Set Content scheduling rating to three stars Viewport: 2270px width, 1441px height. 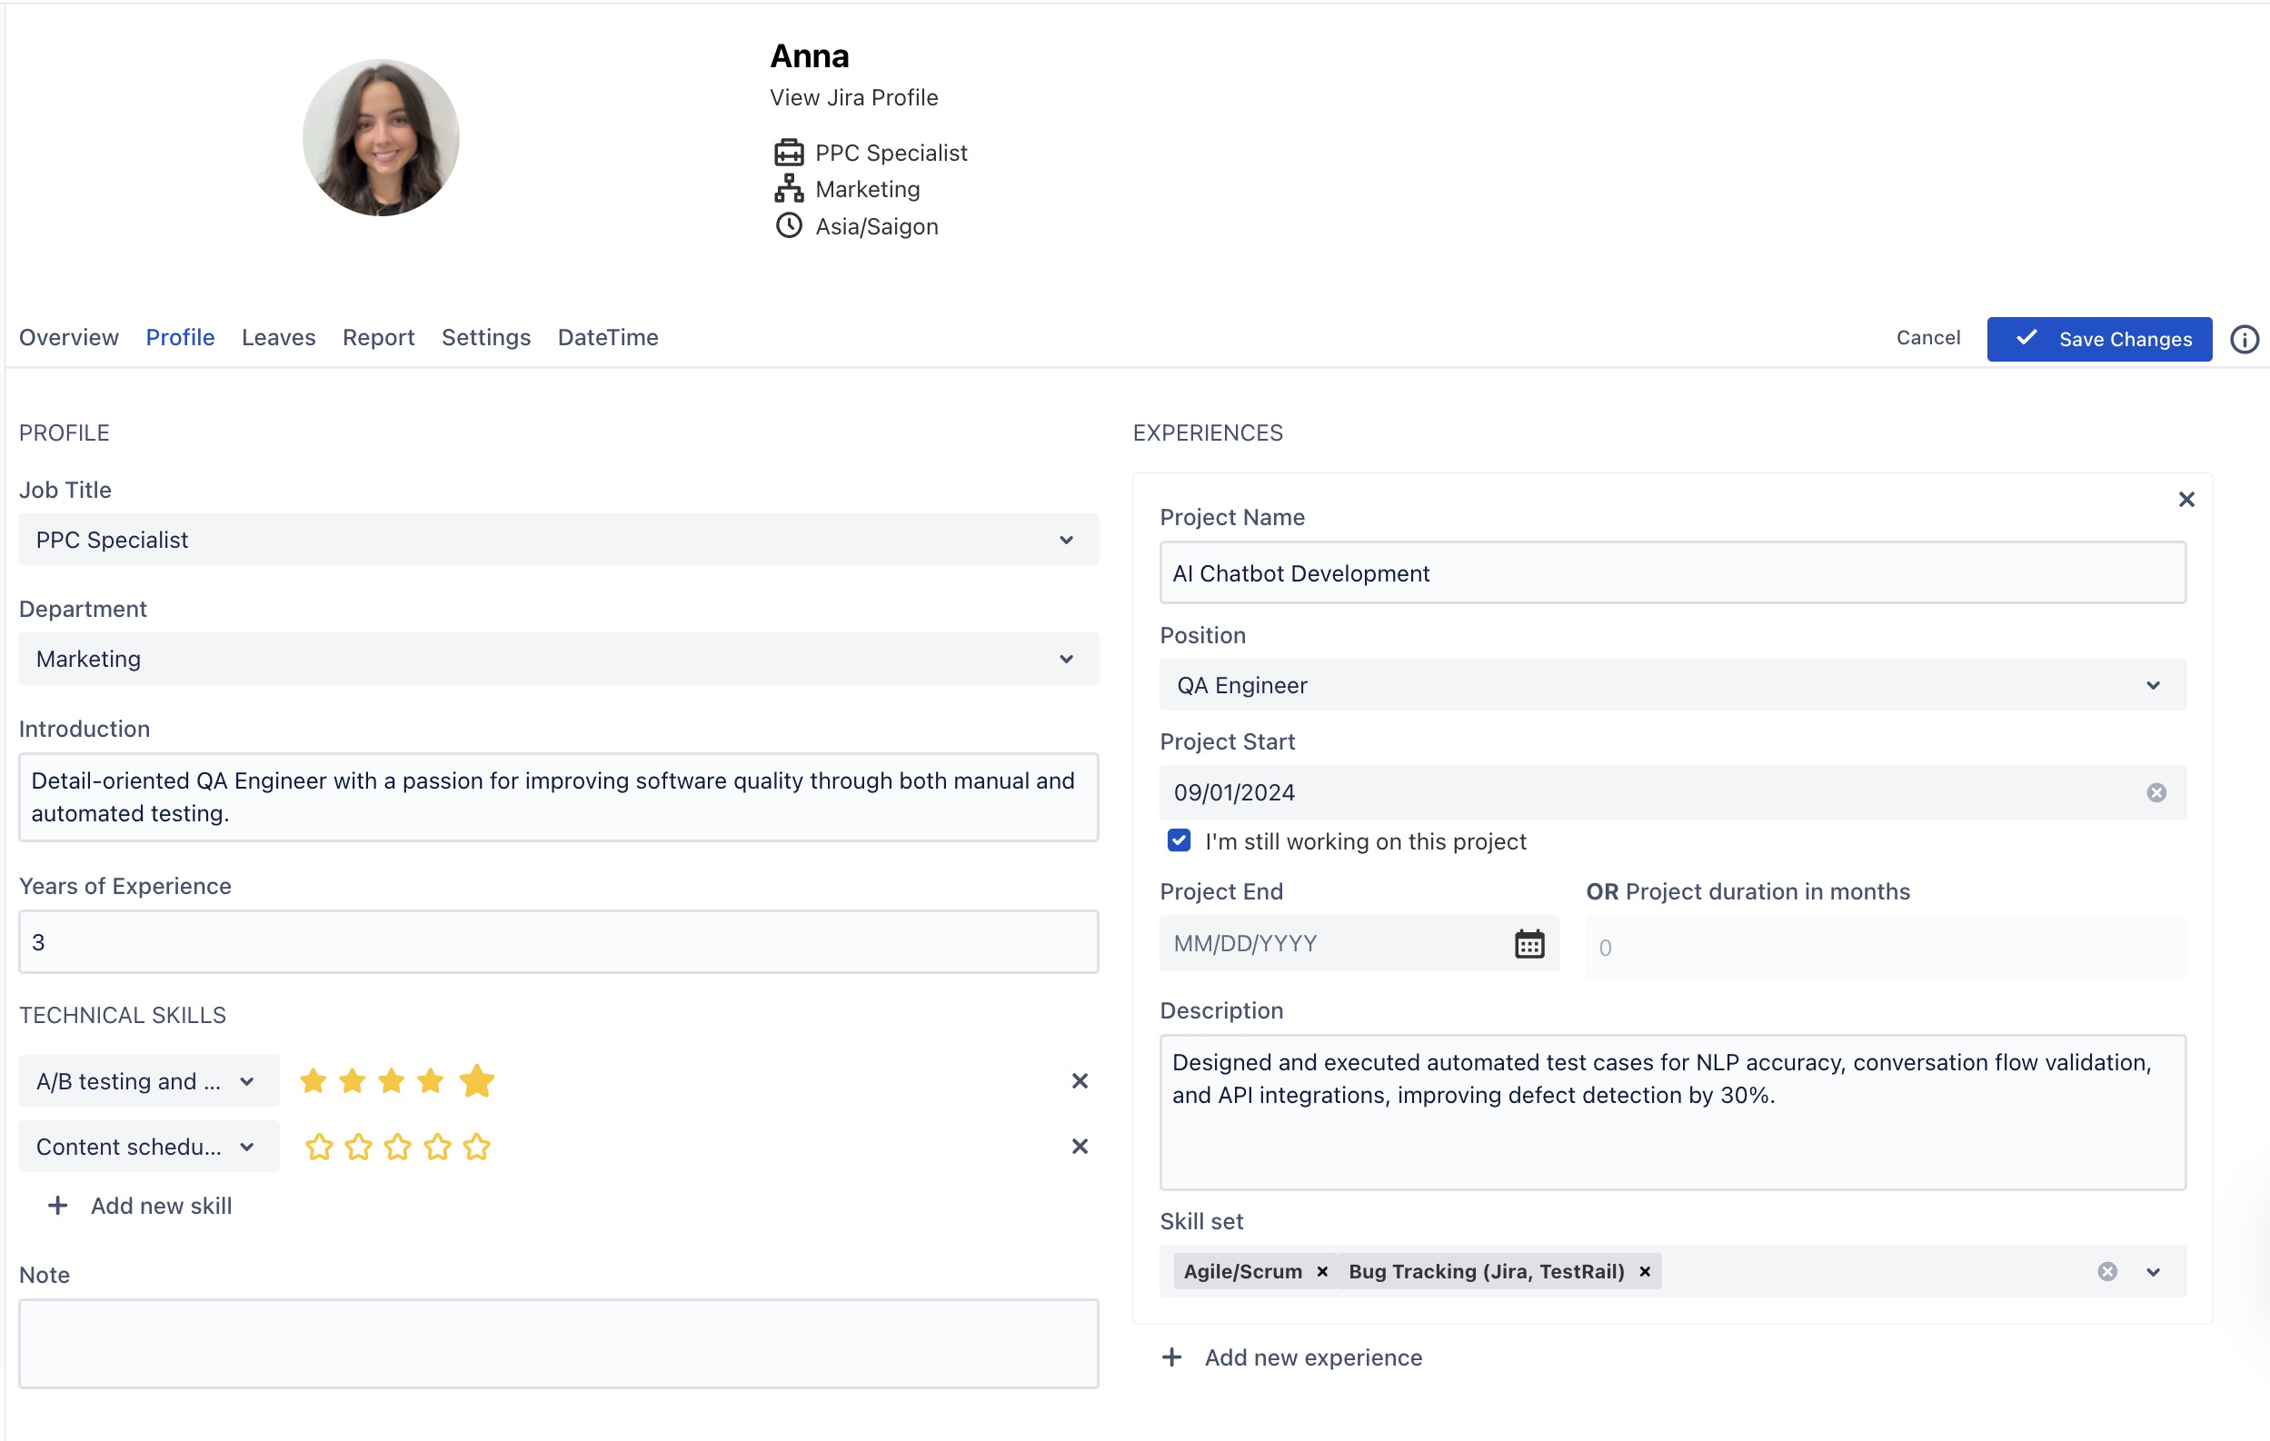[x=398, y=1147]
